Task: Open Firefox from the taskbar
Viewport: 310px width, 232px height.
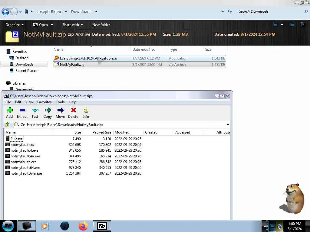Action: (x=83, y=226)
